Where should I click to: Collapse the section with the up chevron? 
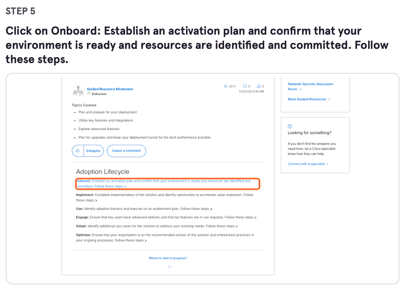[169, 267]
